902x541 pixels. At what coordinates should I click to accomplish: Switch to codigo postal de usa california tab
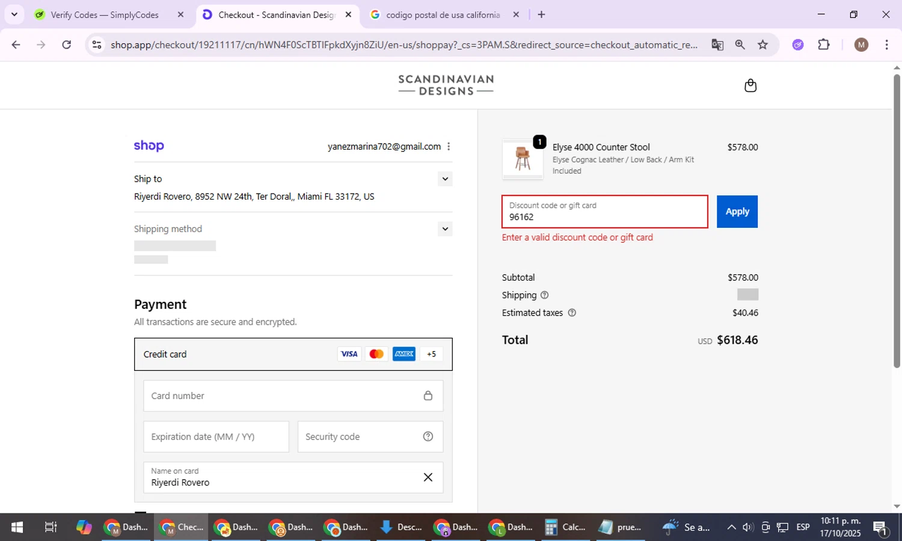tap(443, 15)
